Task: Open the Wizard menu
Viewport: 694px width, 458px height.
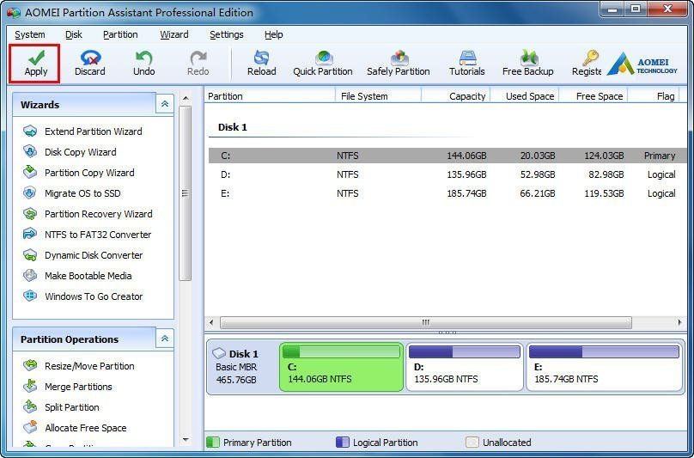Action: (174, 34)
